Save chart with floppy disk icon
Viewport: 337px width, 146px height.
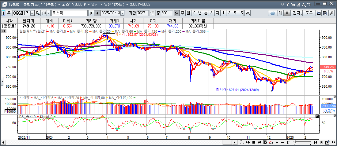pos(325,13)
